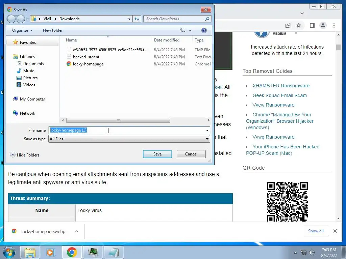Click the Chrome tab search chevron
Screen dimensions: 346x259
point(302,13)
